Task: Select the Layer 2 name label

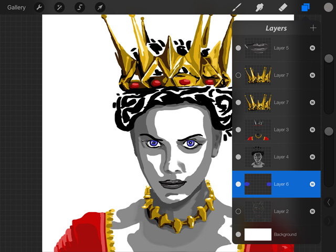Action: 281,211
